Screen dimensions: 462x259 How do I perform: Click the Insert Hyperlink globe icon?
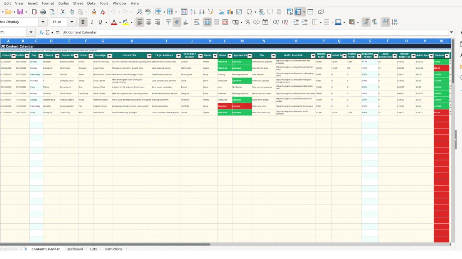click(x=261, y=12)
